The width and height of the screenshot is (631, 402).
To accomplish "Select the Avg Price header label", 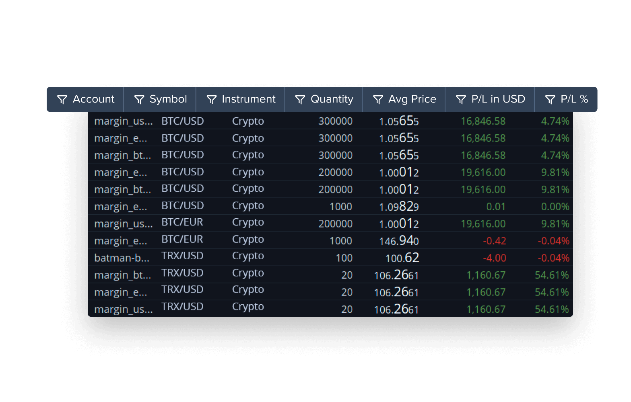I will tap(412, 99).
